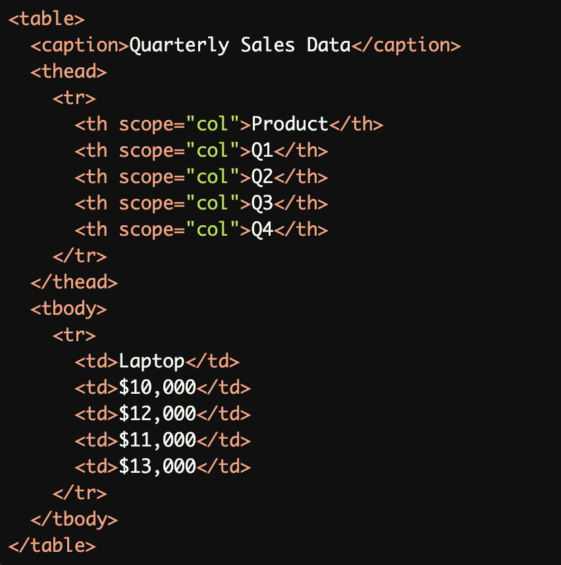
Task: Click the closing table tag
Action: pyautogui.click(x=52, y=545)
